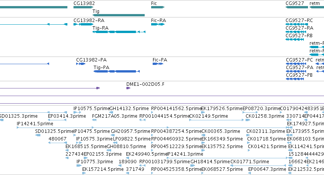Click EST EK166349.5prime
Viewport: 324px width, 175px height.
(222, 139)
